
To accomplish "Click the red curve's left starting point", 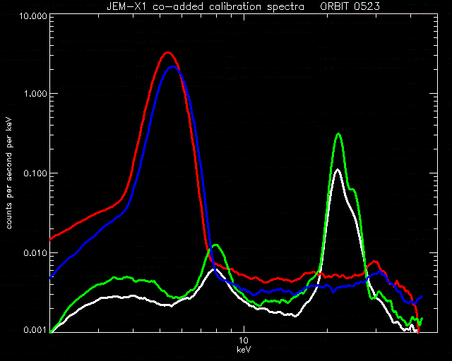I will pos(51,240).
